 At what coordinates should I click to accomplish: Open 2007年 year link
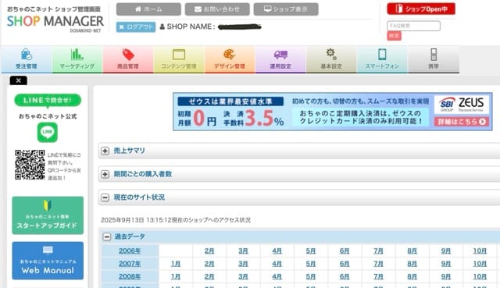point(130,264)
